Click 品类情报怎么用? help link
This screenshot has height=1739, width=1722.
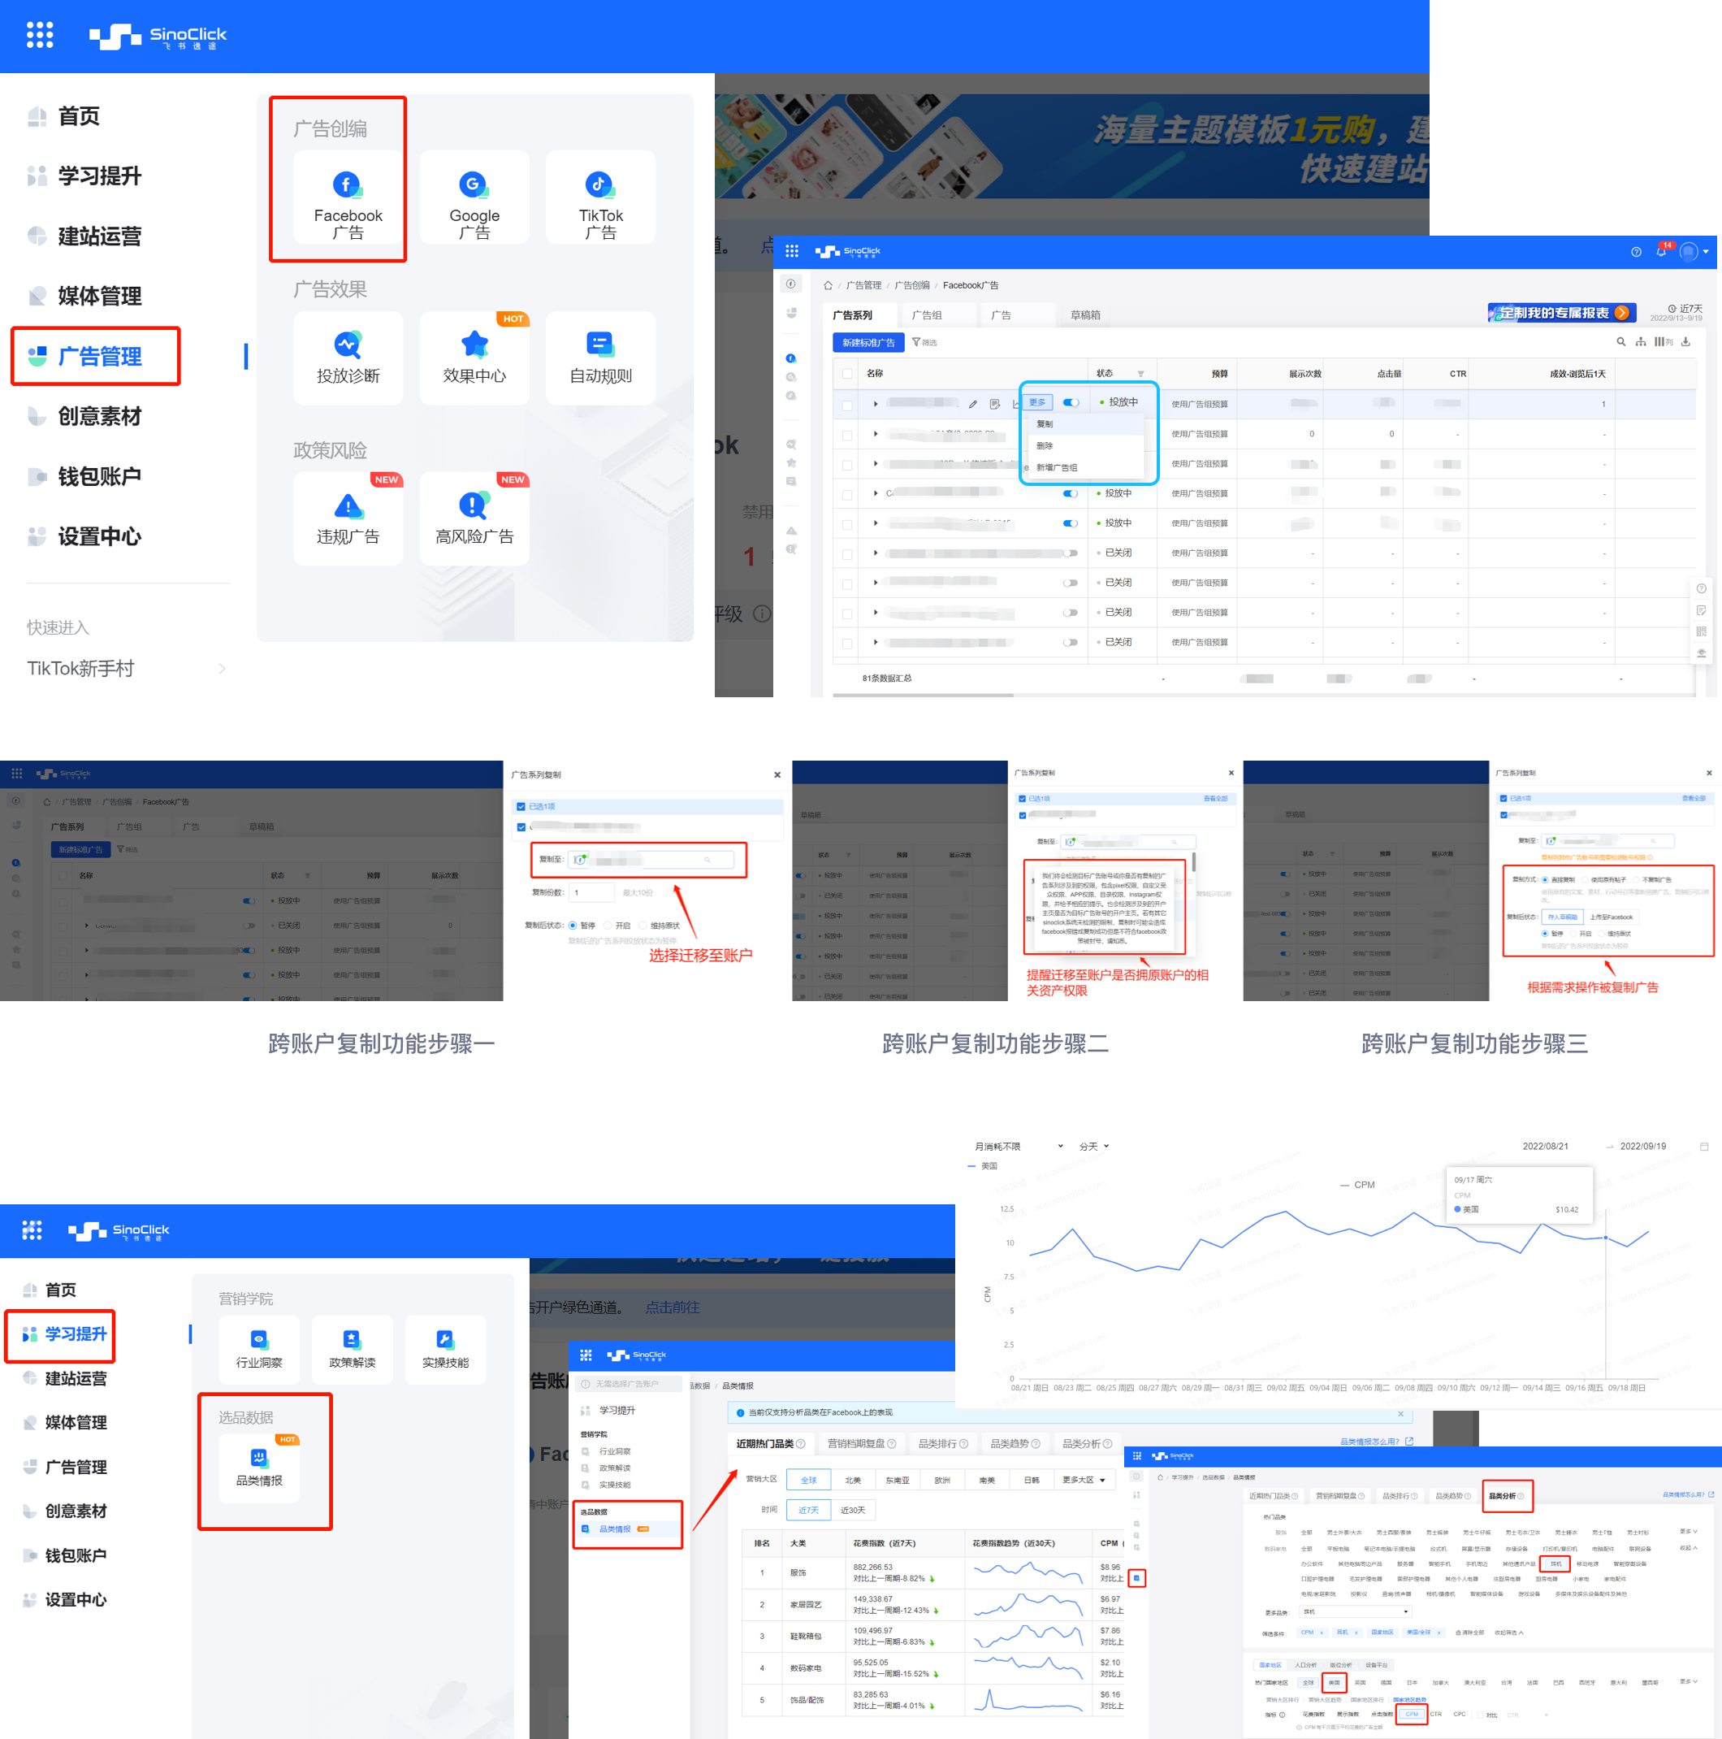1376,1441
